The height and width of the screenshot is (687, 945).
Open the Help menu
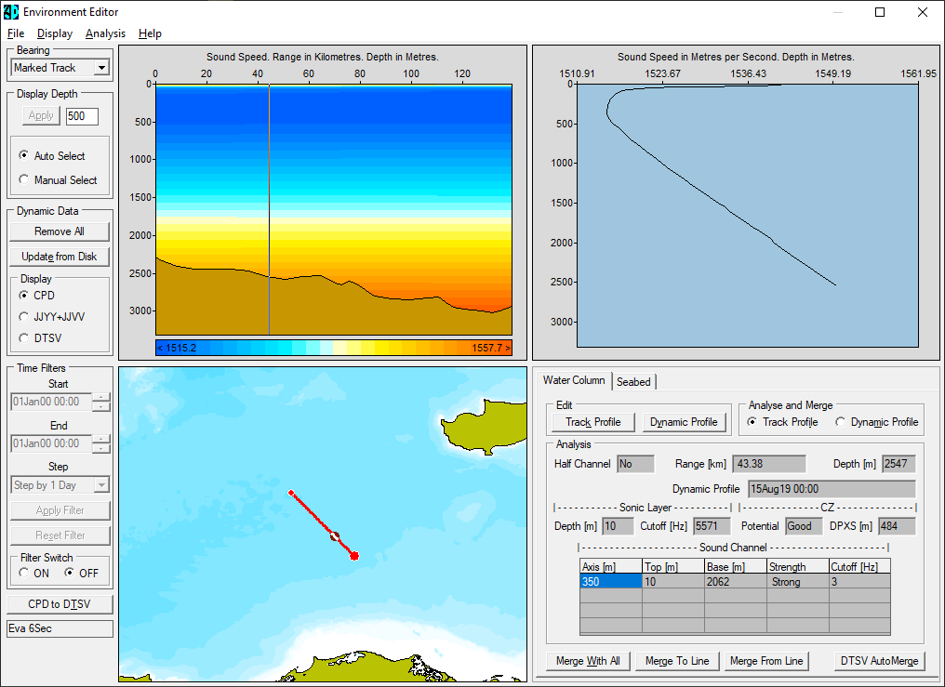150,33
